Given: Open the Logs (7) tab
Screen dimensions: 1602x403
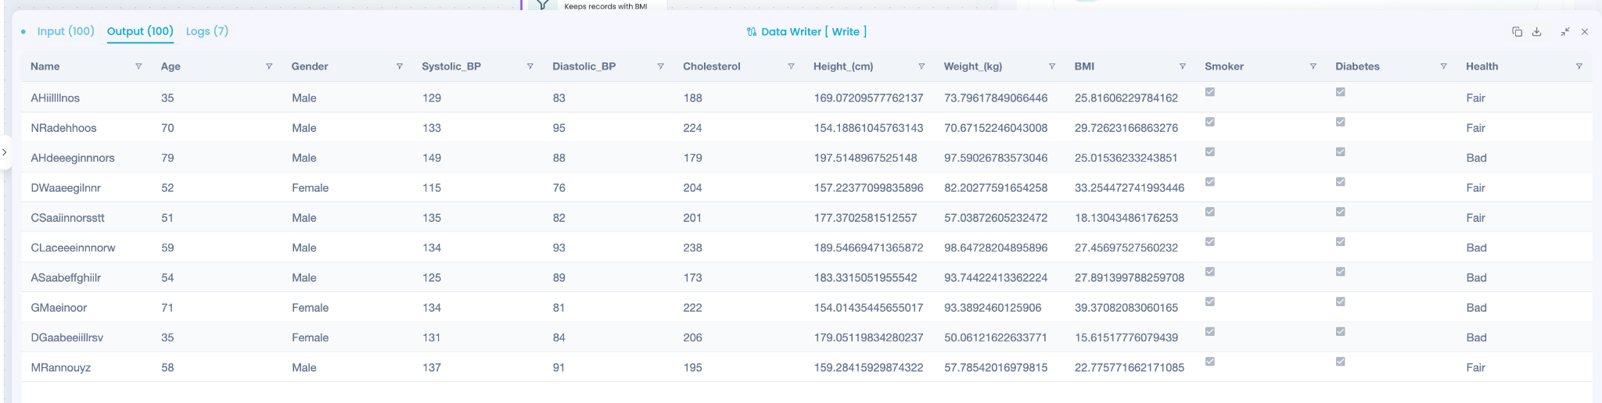Looking at the screenshot, I should pos(207,31).
